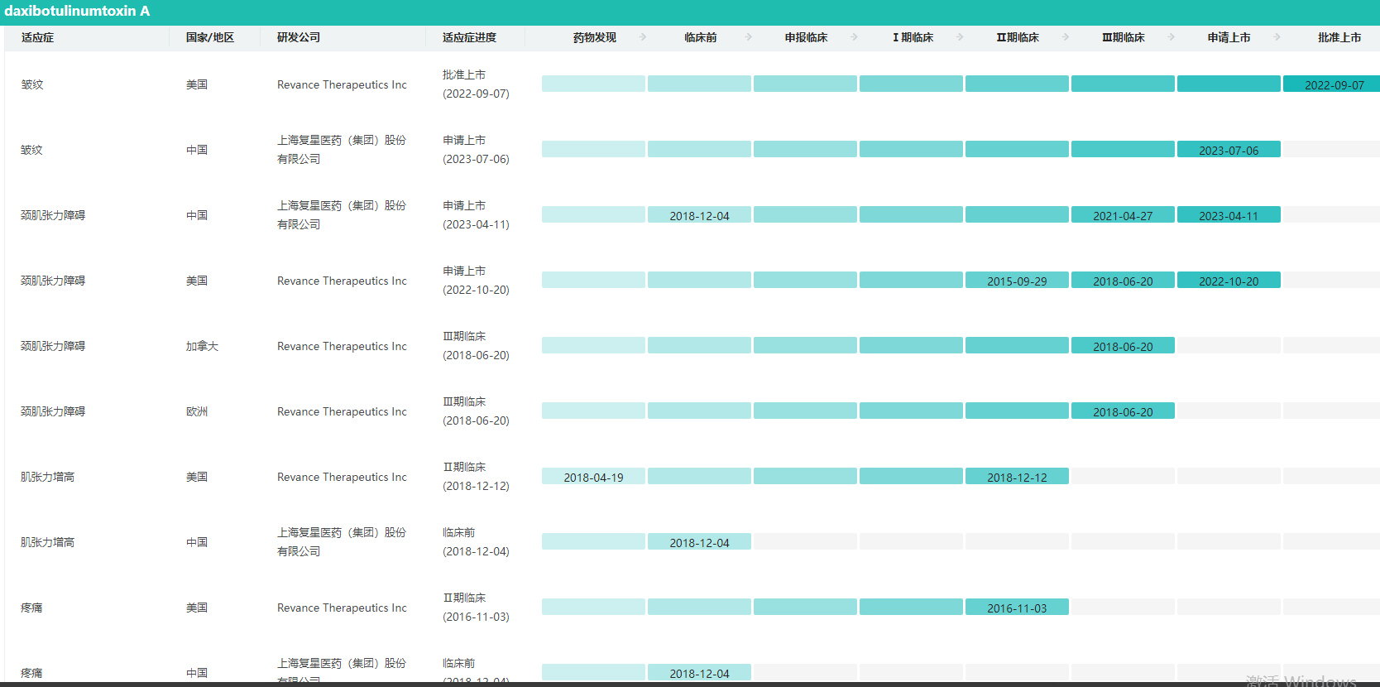
Task: Select the 研发公司 column header
Action: click(299, 37)
